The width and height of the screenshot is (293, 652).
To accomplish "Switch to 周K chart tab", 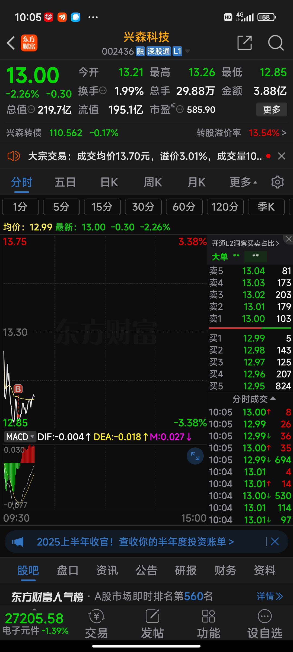I will [153, 182].
